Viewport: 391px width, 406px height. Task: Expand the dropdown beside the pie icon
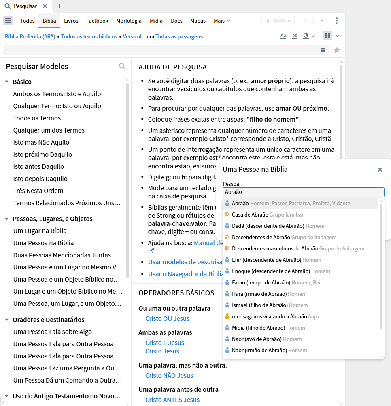click(x=313, y=36)
